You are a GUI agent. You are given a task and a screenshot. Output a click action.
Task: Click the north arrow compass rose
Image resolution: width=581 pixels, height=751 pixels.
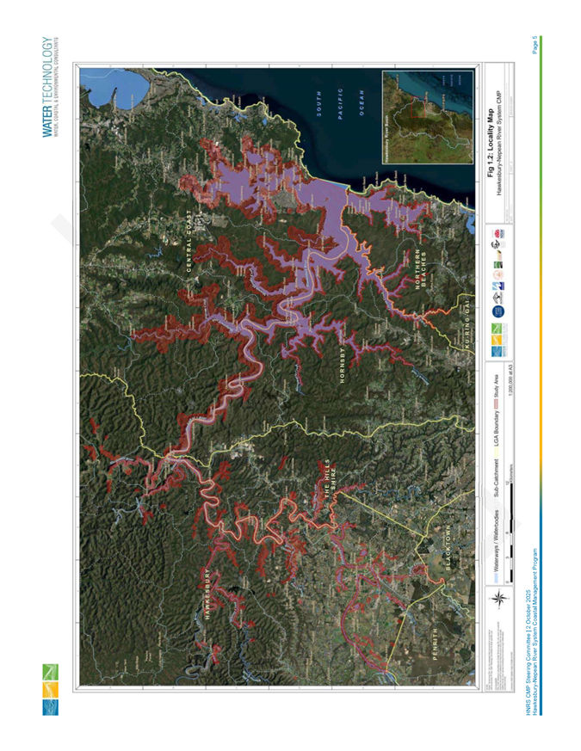497,600
